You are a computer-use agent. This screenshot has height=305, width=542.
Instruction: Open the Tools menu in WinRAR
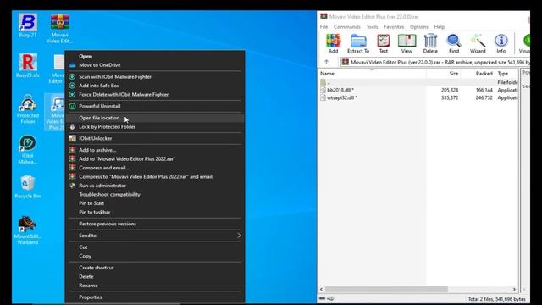tap(372, 26)
